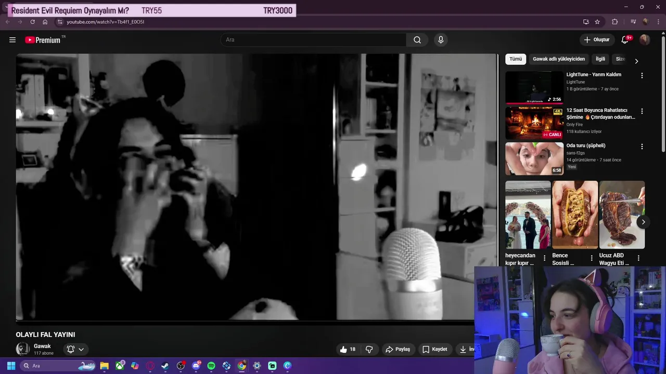Share video with Paylaş button
The image size is (666, 374).
398,349
